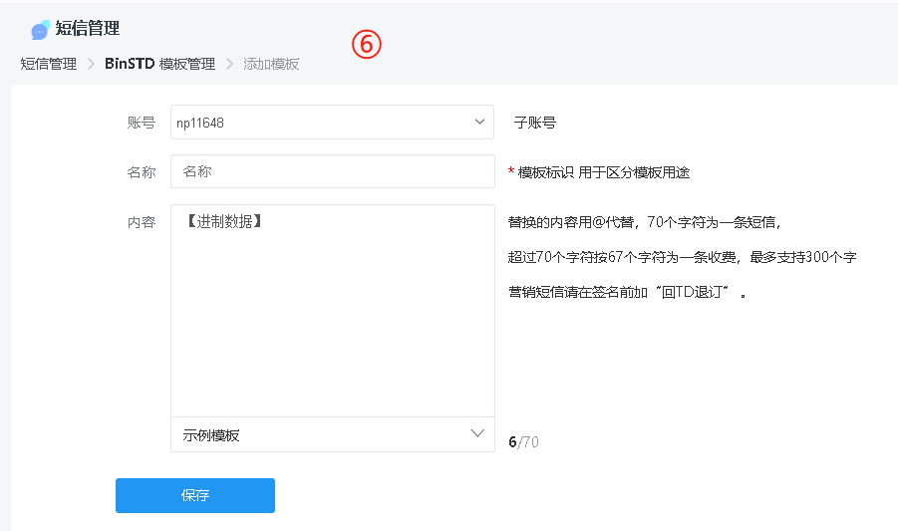Screen dimensions: 898x531
Task: Save the template with the 保存 button
Action: click(x=195, y=495)
